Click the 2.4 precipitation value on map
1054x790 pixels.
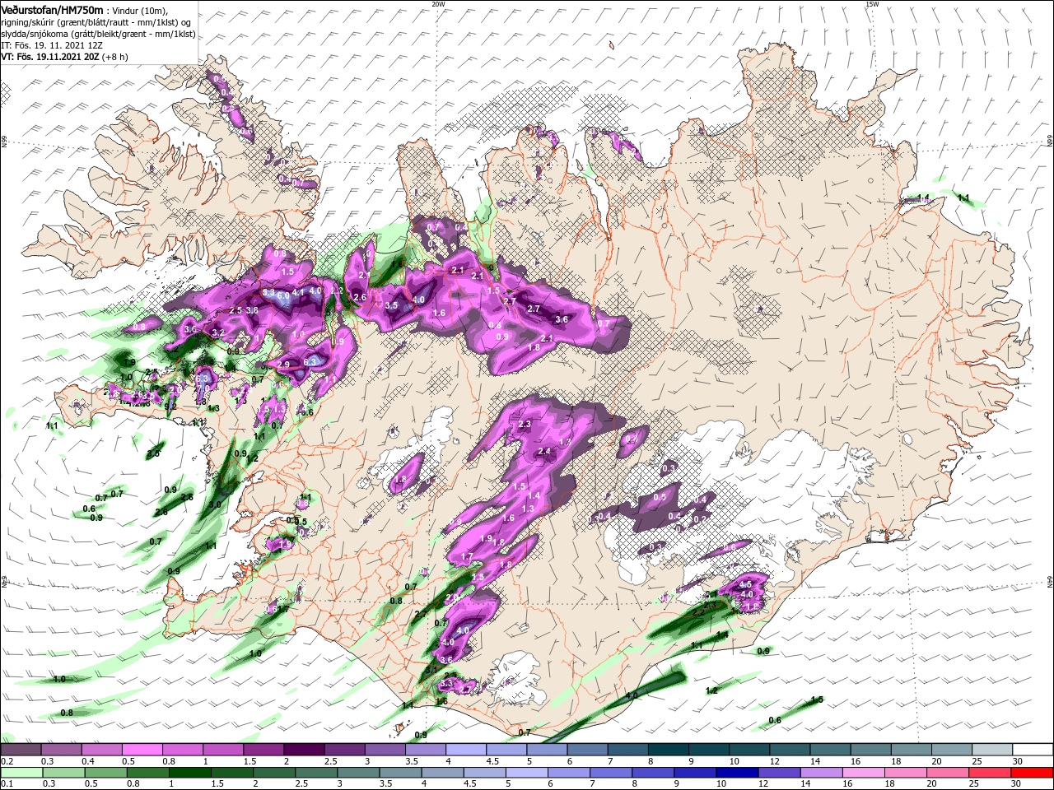click(544, 451)
